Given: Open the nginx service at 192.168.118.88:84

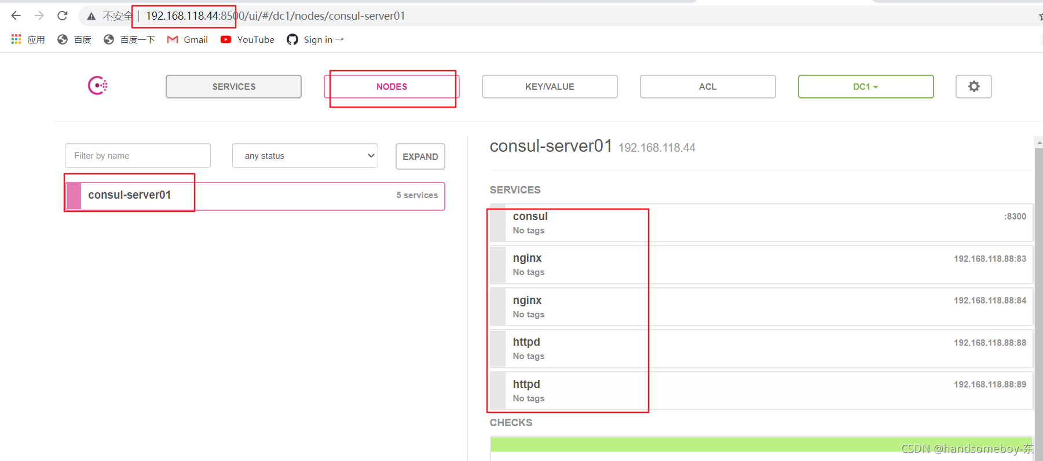Looking at the screenshot, I should pos(761,307).
